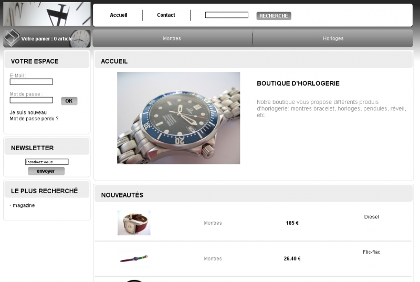The height and width of the screenshot is (282, 420).
Task: Open the Je suis nouveau link
Action: pos(28,112)
